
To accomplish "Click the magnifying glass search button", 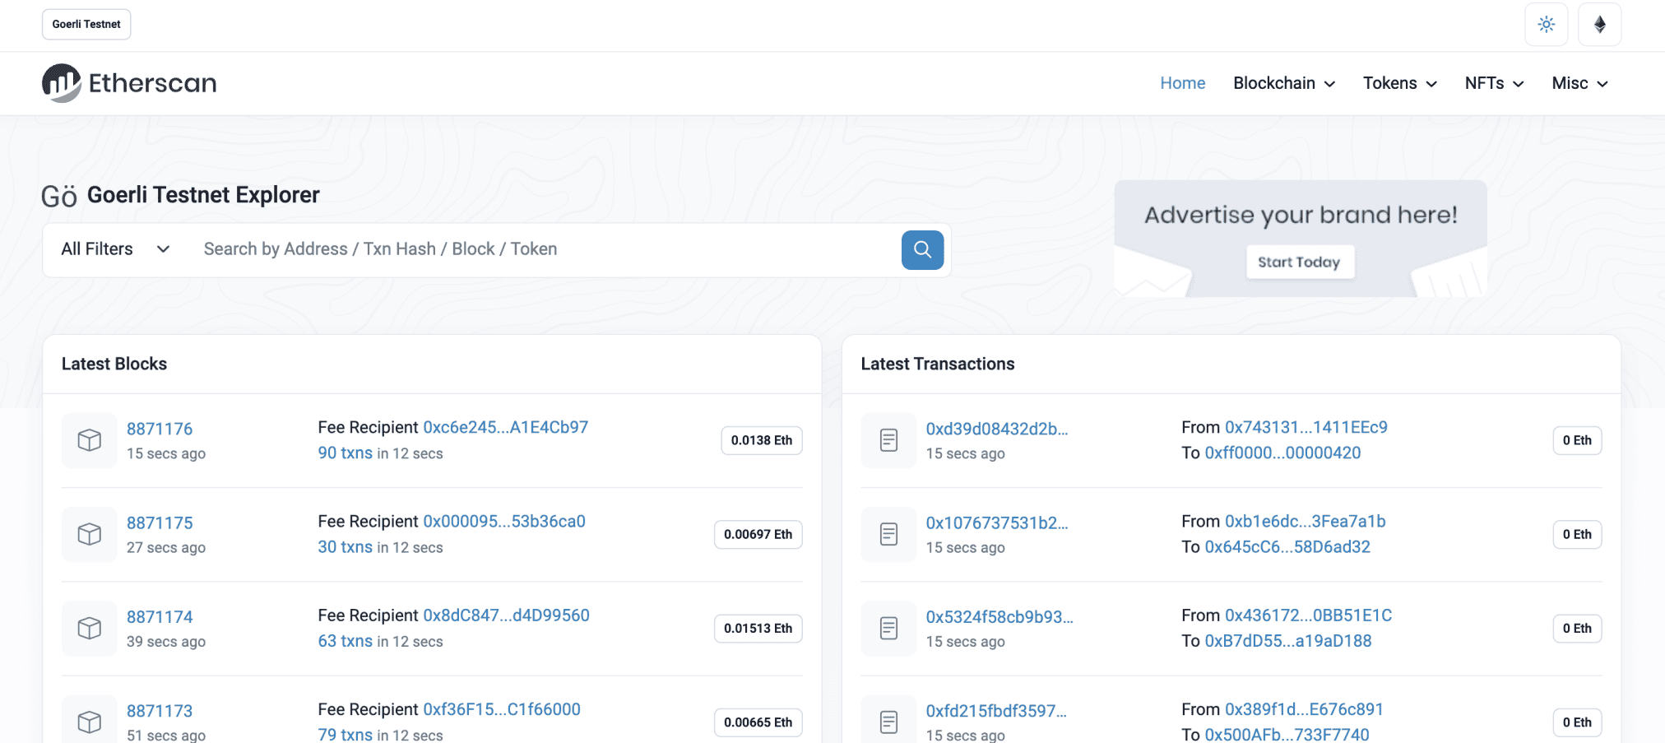I will (x=922, y=250).
